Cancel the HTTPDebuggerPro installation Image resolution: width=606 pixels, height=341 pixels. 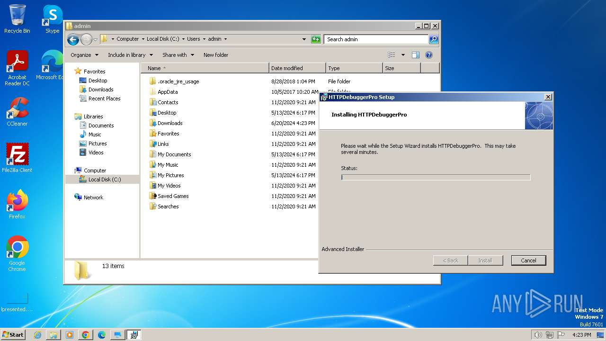pos(528,260)
